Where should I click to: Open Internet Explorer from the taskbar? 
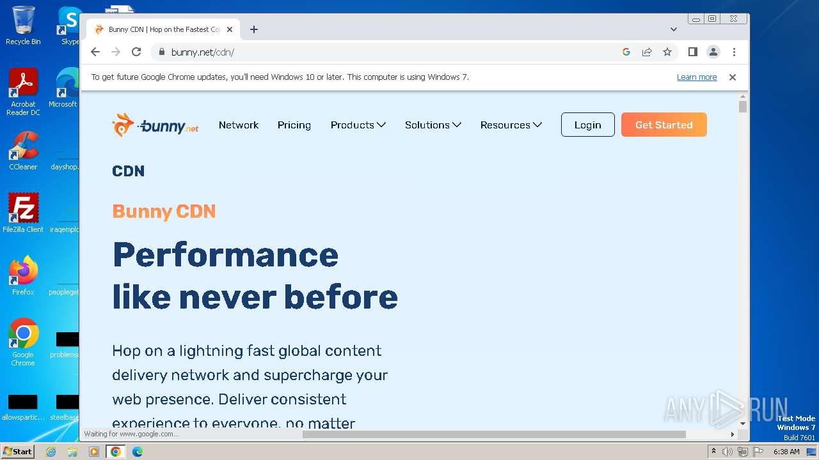(51, 452)
